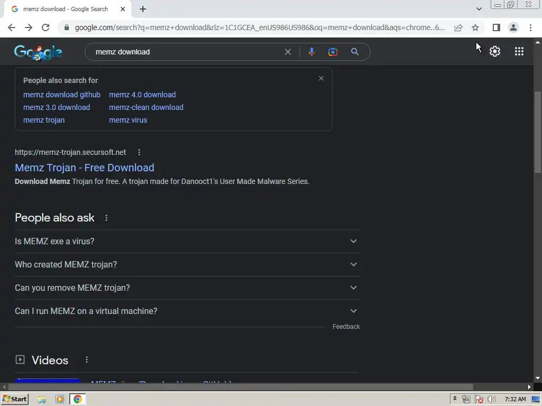542x406 pixels.
Task: Open Google quick settings gear
Action: click(495, 51)
